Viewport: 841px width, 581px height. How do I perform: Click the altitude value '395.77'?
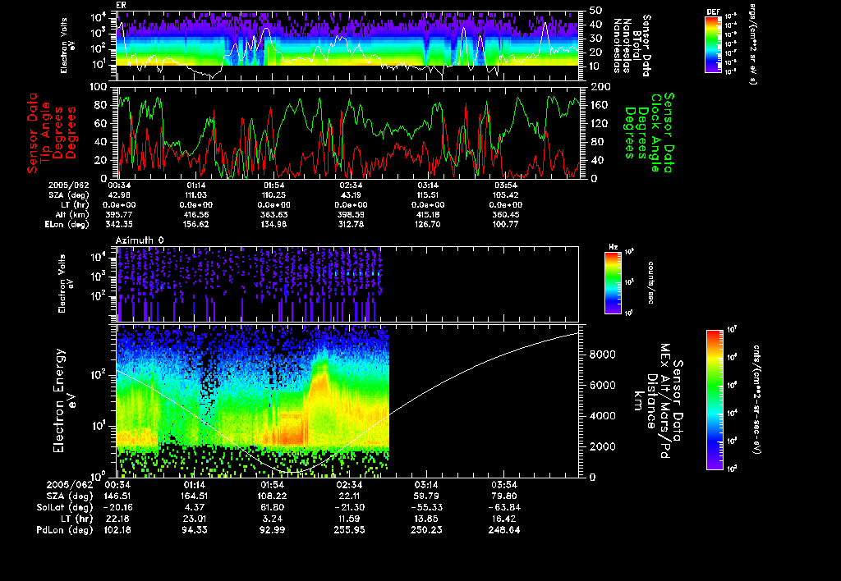(x=119, y=214)
